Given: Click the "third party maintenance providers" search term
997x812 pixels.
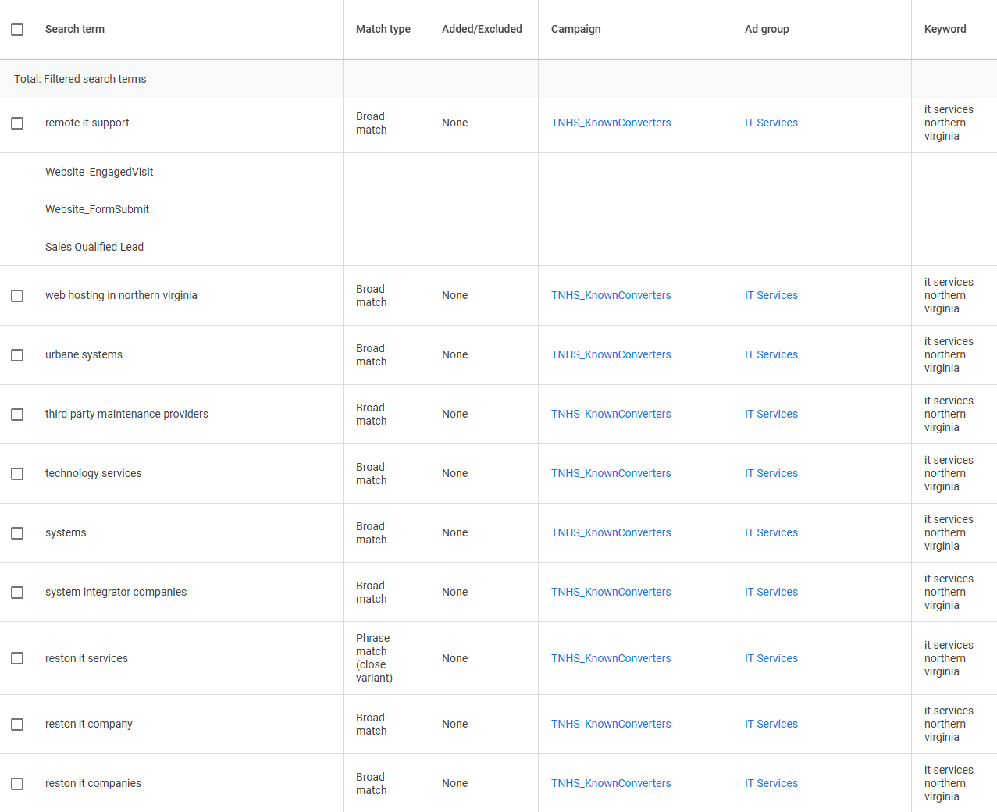Looking at the screenshot, I should click(x=126, y=414).
